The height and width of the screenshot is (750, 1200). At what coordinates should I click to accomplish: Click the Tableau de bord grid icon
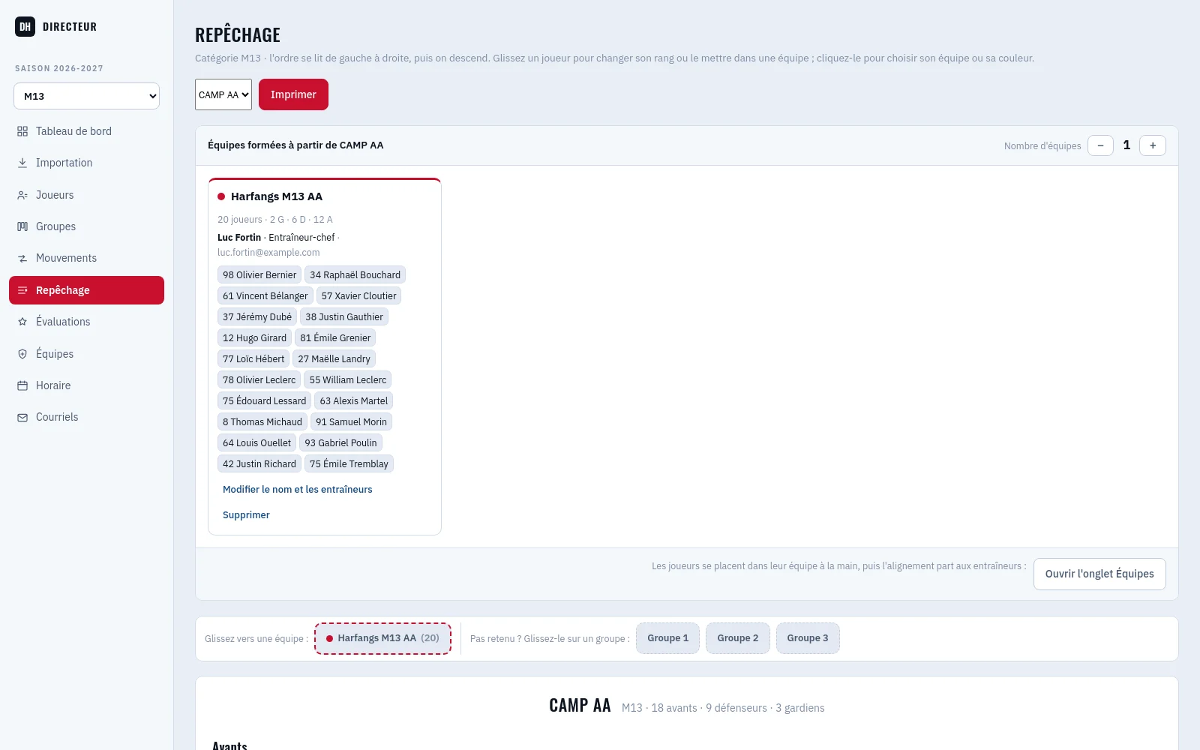pyautogui.click(x=22, y=131)
